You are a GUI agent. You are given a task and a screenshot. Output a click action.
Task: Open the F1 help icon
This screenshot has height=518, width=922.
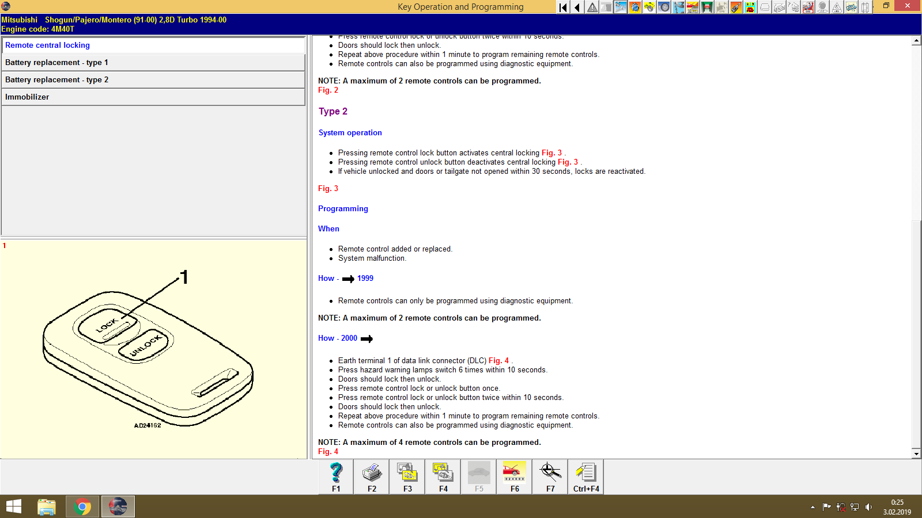click(335, 476)
